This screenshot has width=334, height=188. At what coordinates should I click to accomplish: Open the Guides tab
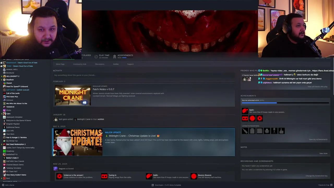pos(116,64)
